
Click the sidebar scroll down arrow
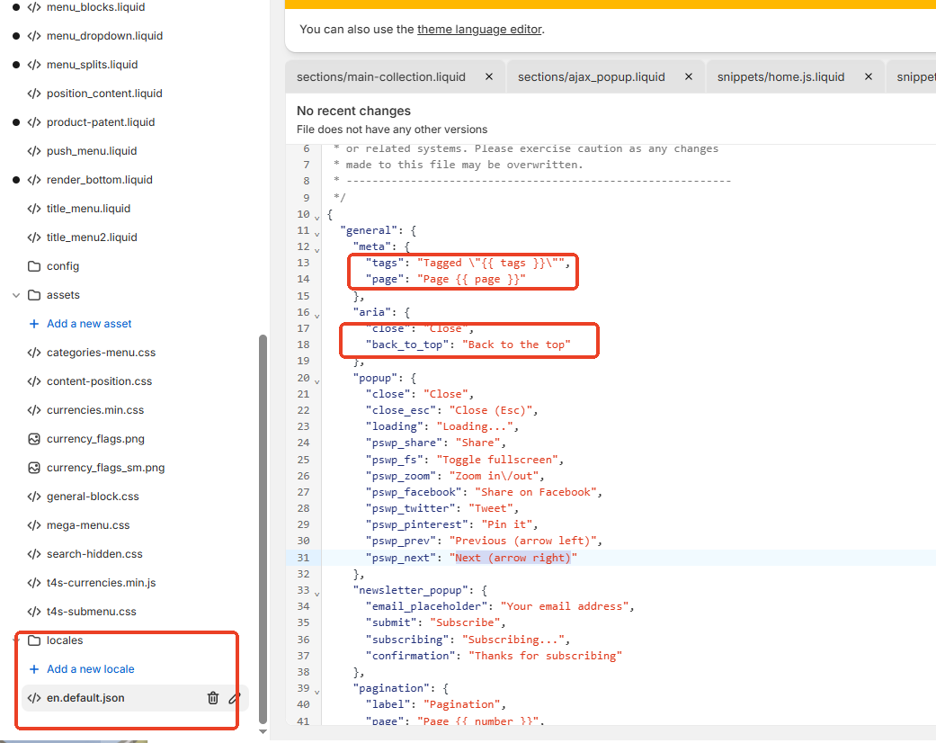point(263,731)
